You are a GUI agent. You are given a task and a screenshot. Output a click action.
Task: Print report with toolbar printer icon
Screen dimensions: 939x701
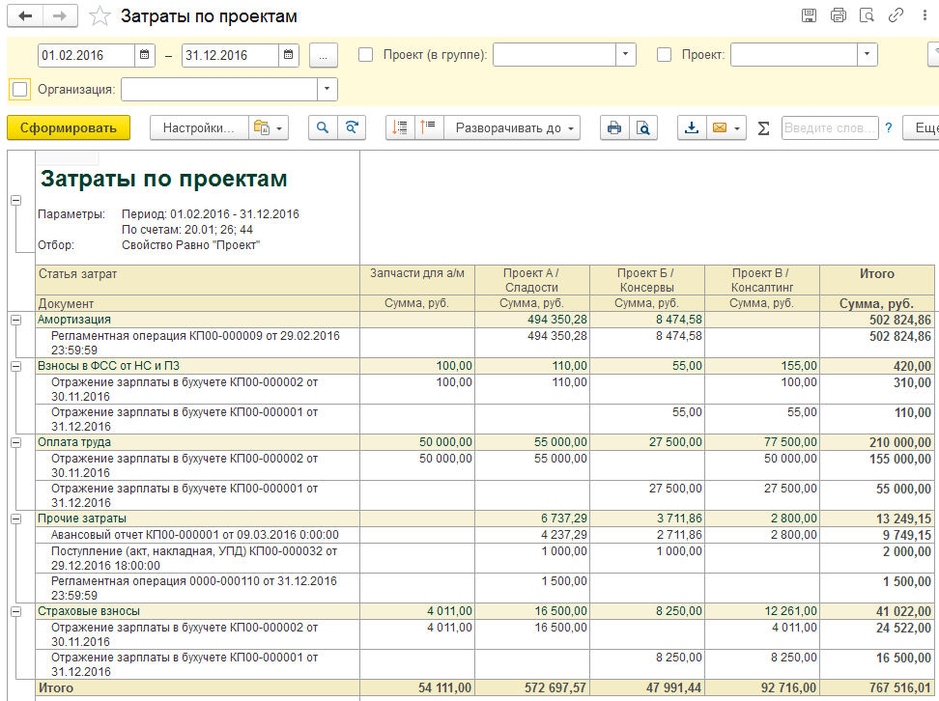(x=614, y=127)
